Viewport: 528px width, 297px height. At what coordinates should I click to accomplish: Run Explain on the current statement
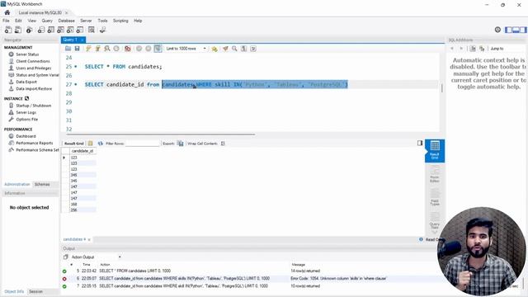tap(107, 49)
